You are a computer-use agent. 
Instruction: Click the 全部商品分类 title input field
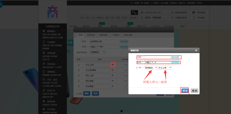pyautogui.click(x=104, y=42)
